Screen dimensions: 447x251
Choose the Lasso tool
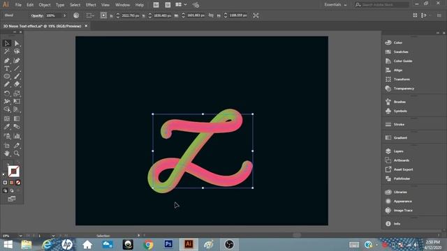(x=17, y=52)
